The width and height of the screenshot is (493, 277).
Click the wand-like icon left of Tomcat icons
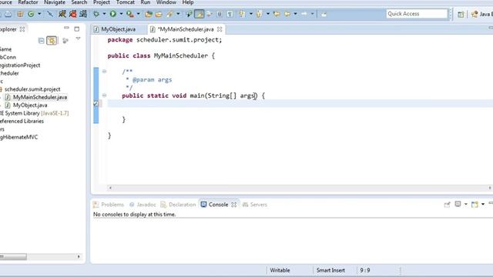[50, 14]
